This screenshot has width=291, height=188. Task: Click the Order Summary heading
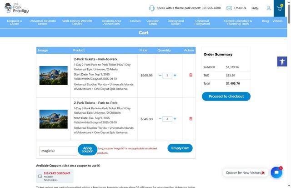[218, 55]
